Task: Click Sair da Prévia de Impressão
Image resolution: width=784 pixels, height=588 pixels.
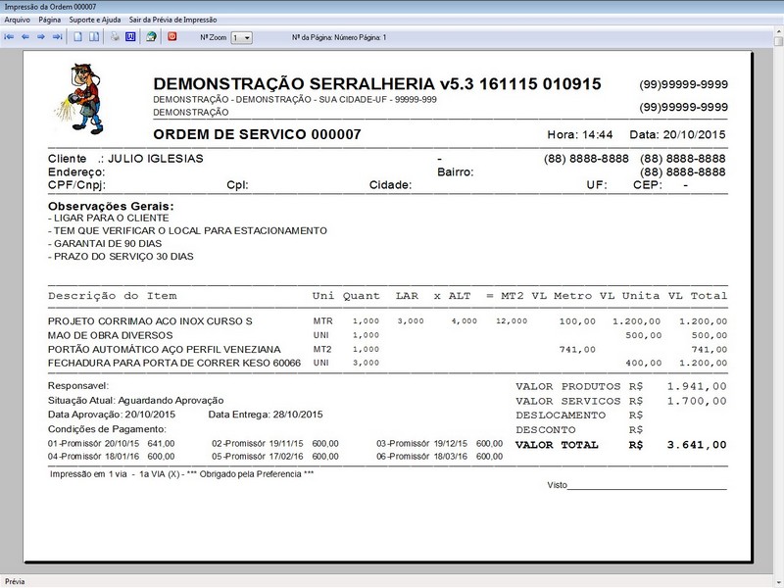Action: (x=171, y=17)
